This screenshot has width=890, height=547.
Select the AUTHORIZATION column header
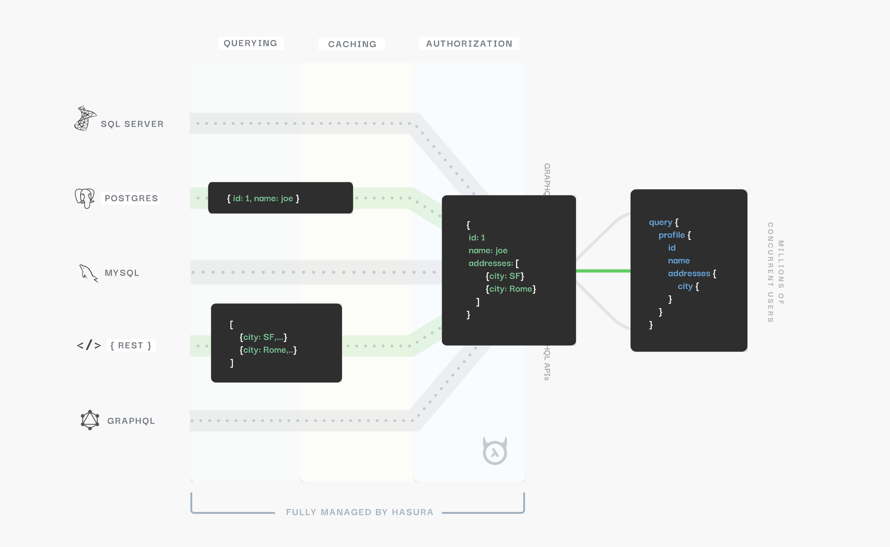[x=469, y=44]
